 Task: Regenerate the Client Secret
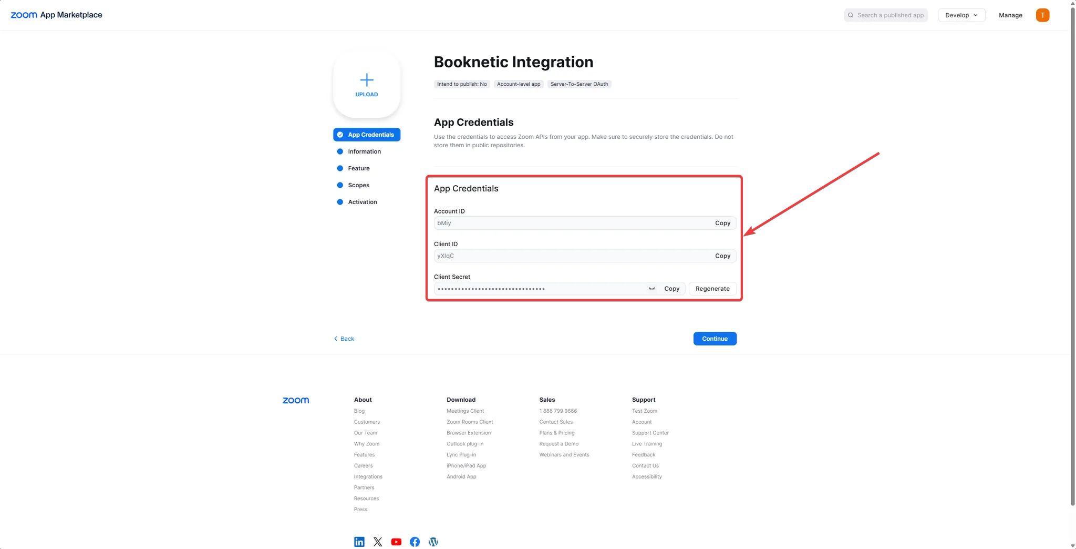pyautogui.click(x=712, y=289)
